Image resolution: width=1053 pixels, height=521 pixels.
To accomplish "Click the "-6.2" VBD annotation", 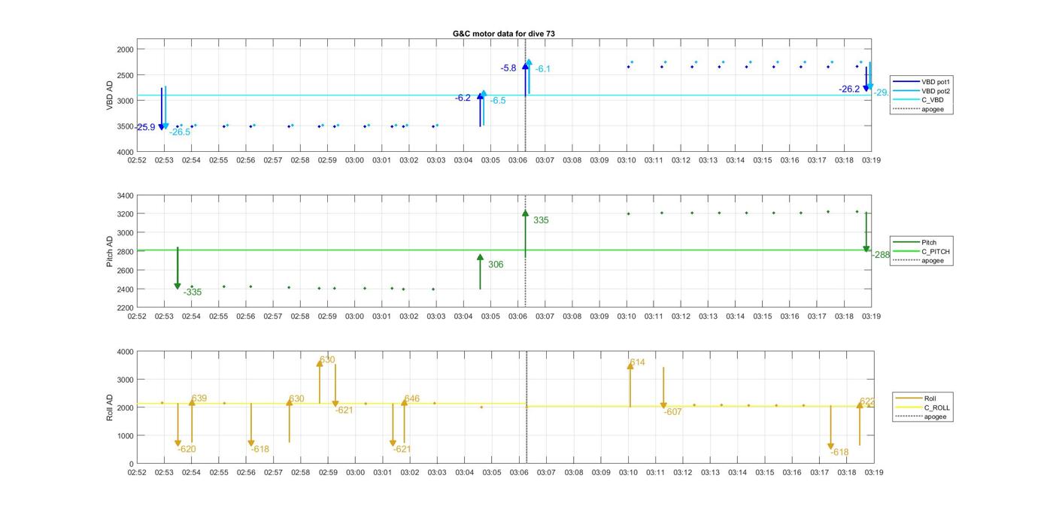I will pyautogui.click(x=463, y=98).
